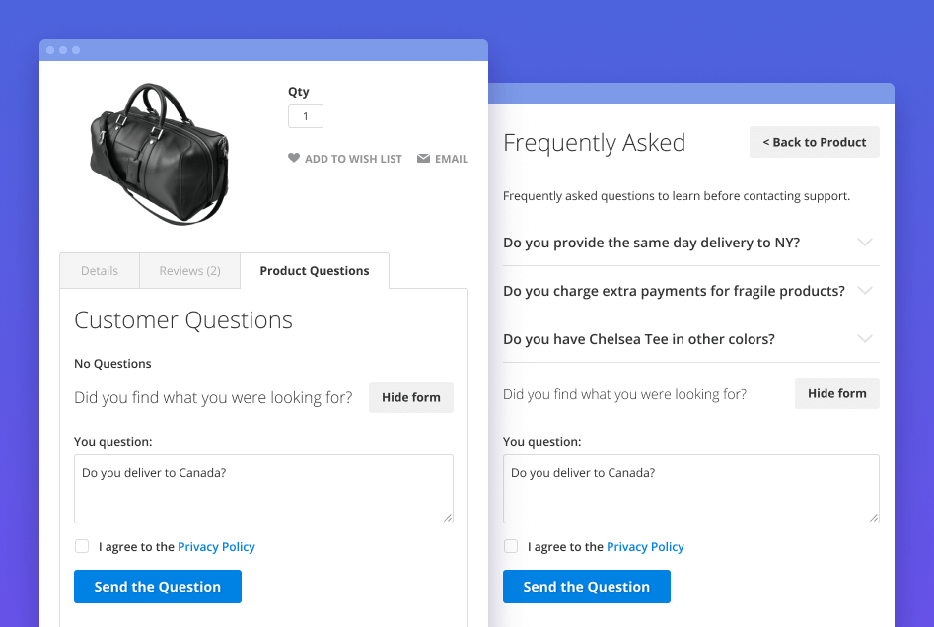Click the Qty quantity field
This screenshot has width=934, height=627.
[305, 115]
